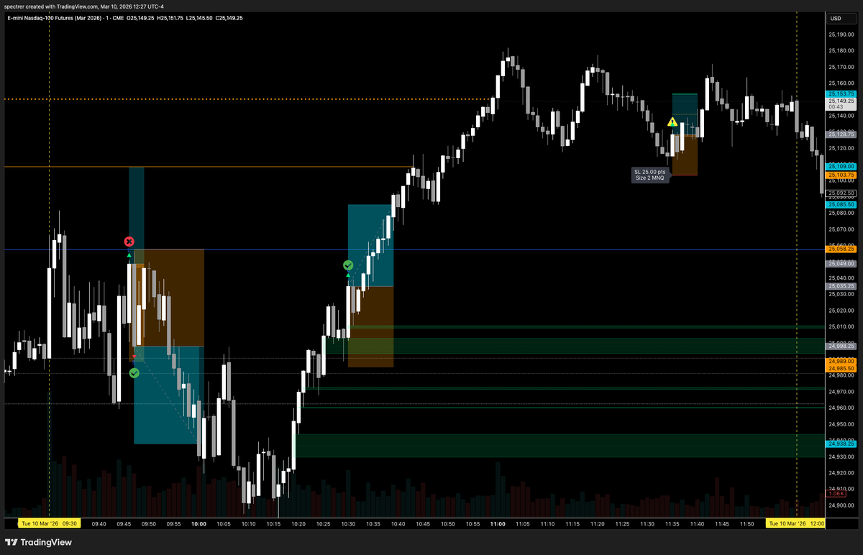863x555 pixels.
Task: Click the 24,998.25 gray price label
Action: point(841,346)
